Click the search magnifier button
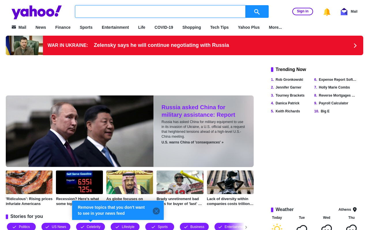Screen dimensions: 369x230 (x=257, y=11)
